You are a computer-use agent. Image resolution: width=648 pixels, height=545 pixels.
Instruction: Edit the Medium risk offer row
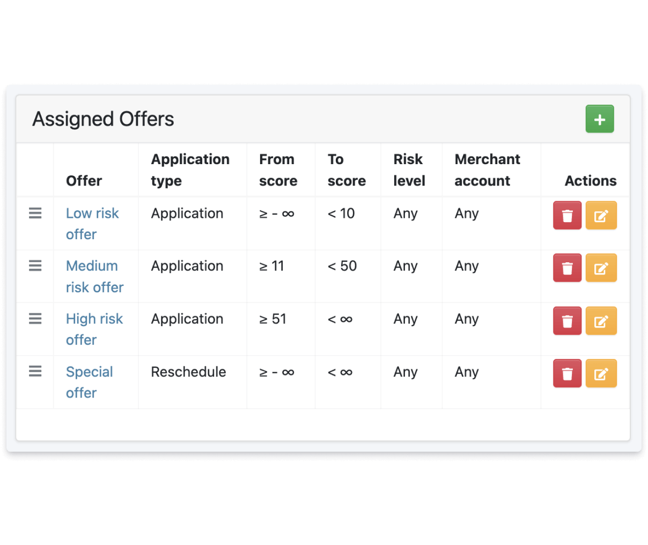click(601, 268)
